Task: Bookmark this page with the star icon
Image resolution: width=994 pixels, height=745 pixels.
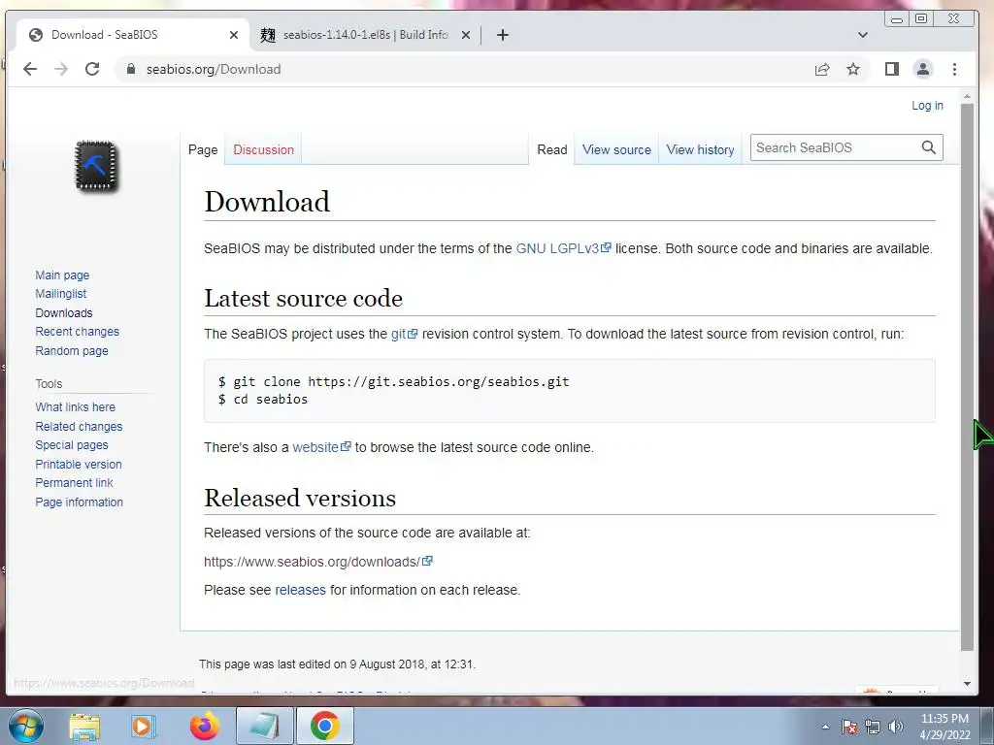Action: 853,69
